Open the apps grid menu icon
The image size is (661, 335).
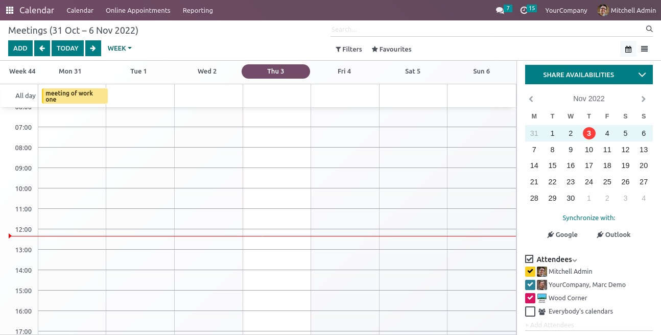(x=10, y=10)
